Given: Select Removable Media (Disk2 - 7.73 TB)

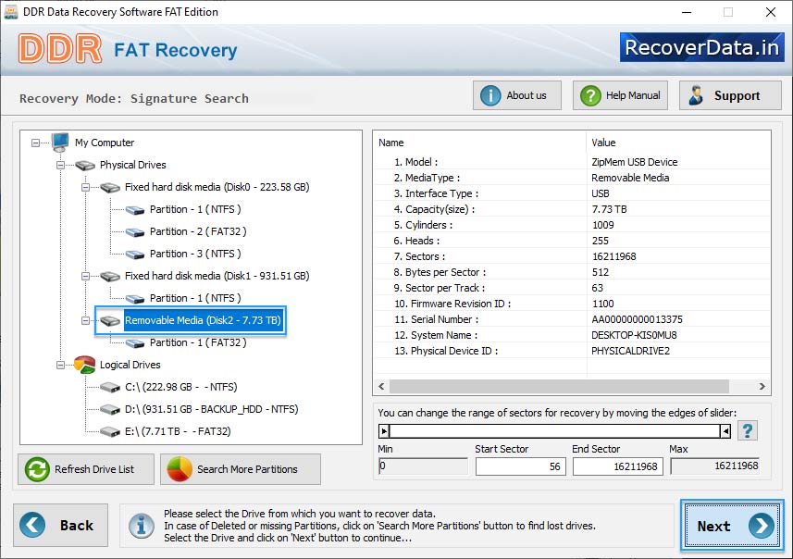Looking at the screenshot, I should coord(203,321).
